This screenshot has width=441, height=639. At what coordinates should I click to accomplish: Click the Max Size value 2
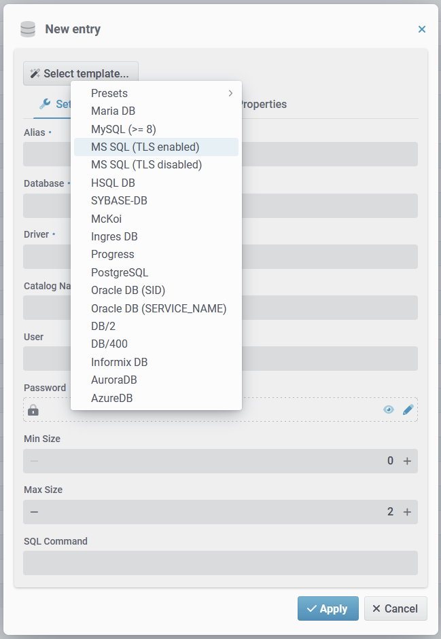391,512
